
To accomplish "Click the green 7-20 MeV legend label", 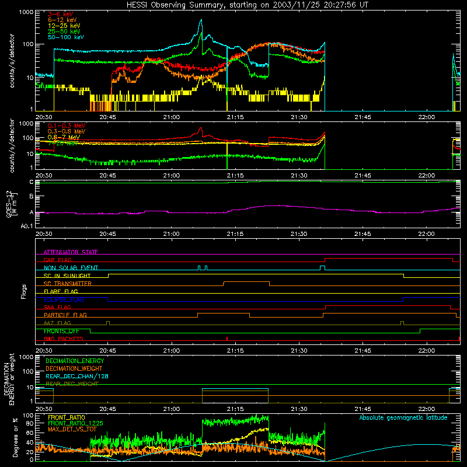I will (x=63, y=143).
